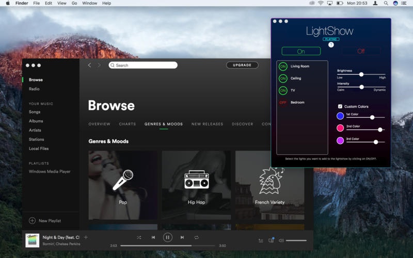
Task: Toggle the Living Room light off
Action: click(x=283, y=67)
